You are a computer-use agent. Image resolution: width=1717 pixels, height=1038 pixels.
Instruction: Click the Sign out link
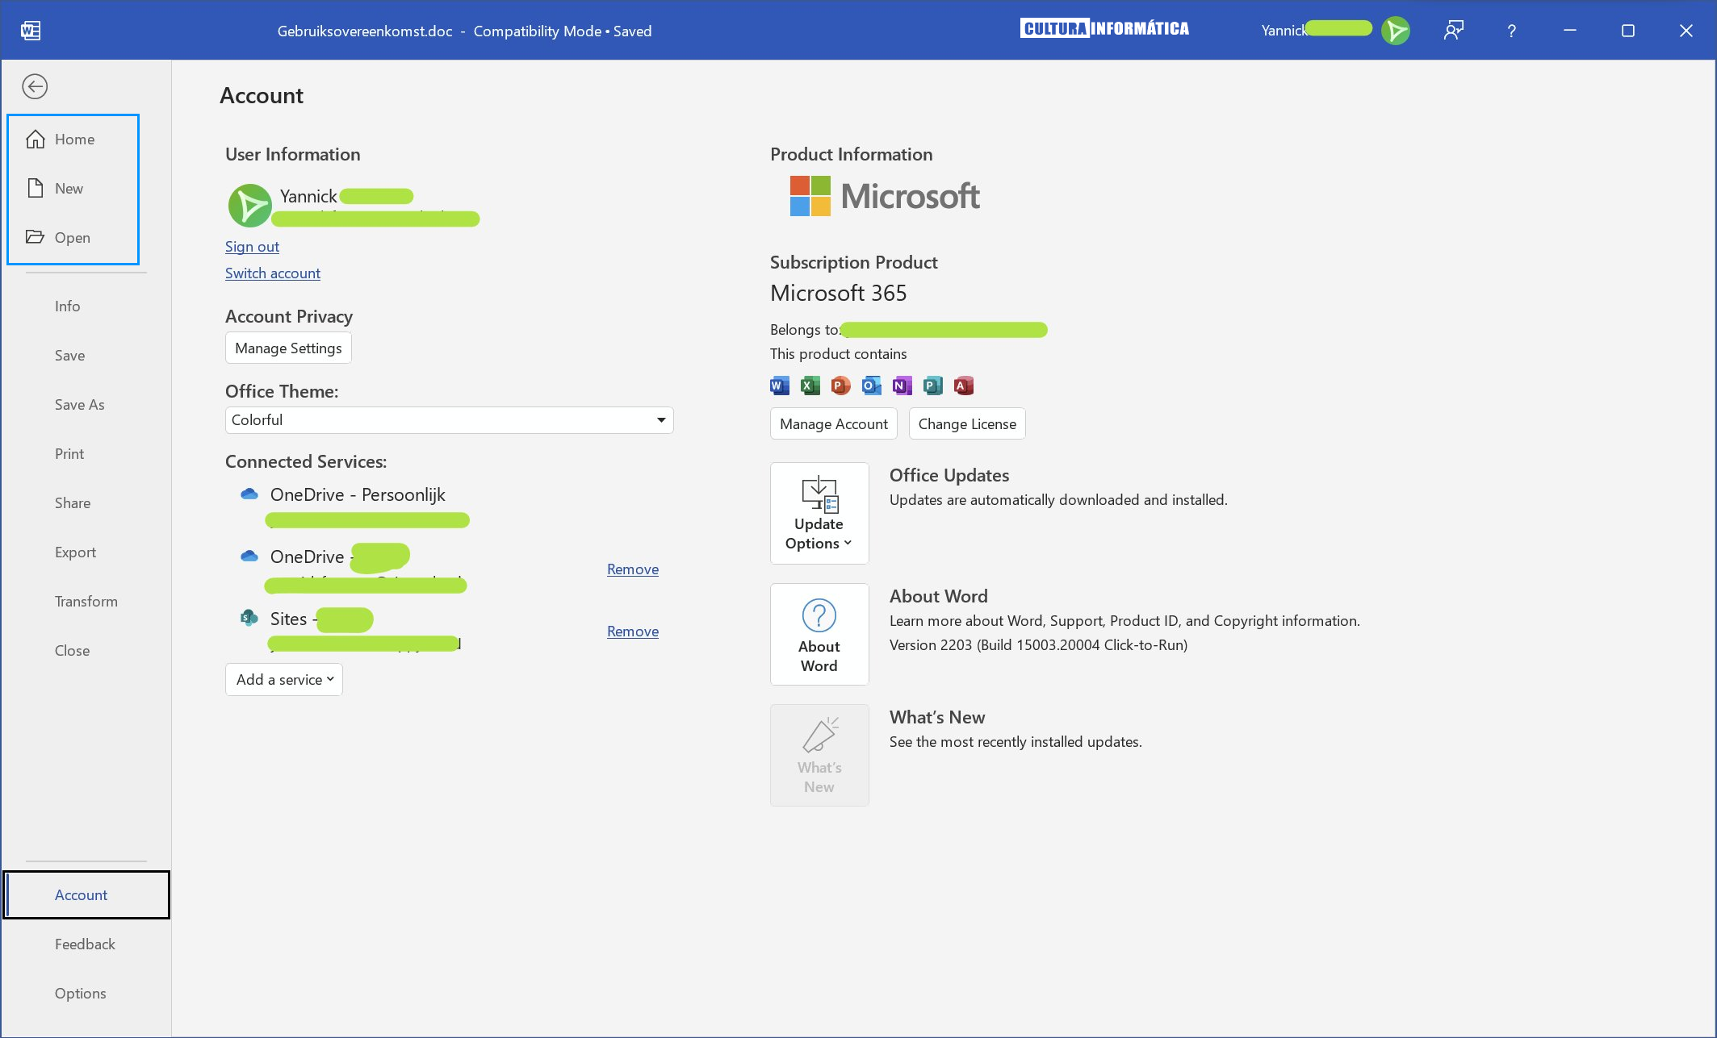click(x=252, y=247)
